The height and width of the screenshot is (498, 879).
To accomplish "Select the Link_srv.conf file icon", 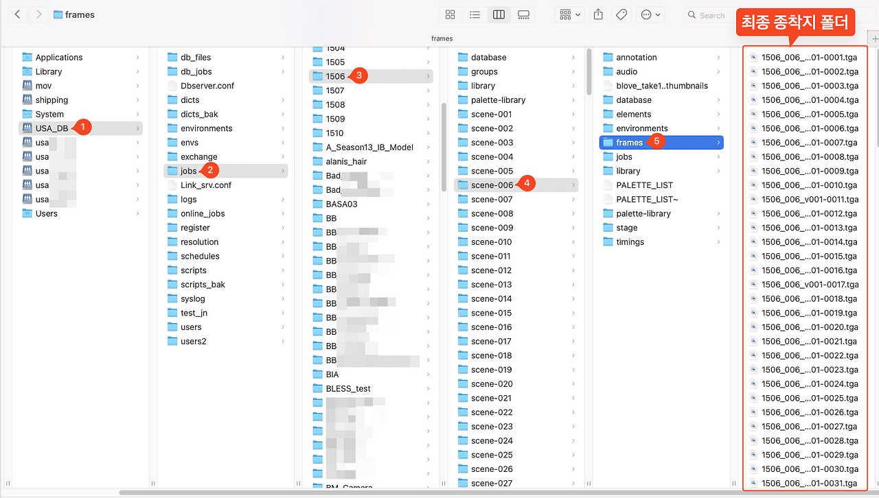I will point(173,185).
